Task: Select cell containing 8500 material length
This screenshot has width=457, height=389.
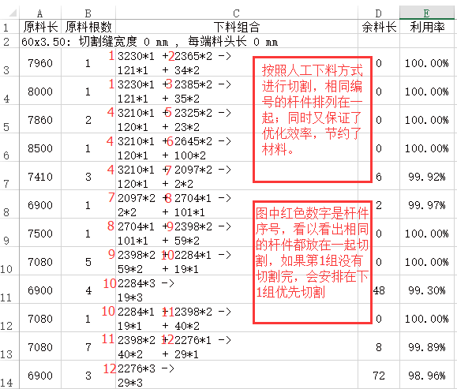Action: pos(40,148)
